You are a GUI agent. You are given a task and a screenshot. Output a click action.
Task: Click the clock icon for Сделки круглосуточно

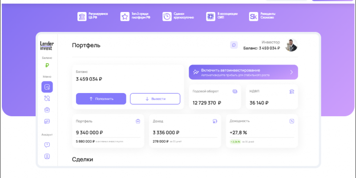click(167, 16)
